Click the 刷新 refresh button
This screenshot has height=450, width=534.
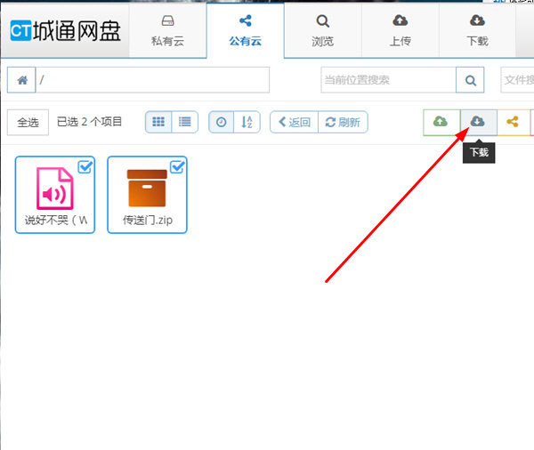(343, 122)
